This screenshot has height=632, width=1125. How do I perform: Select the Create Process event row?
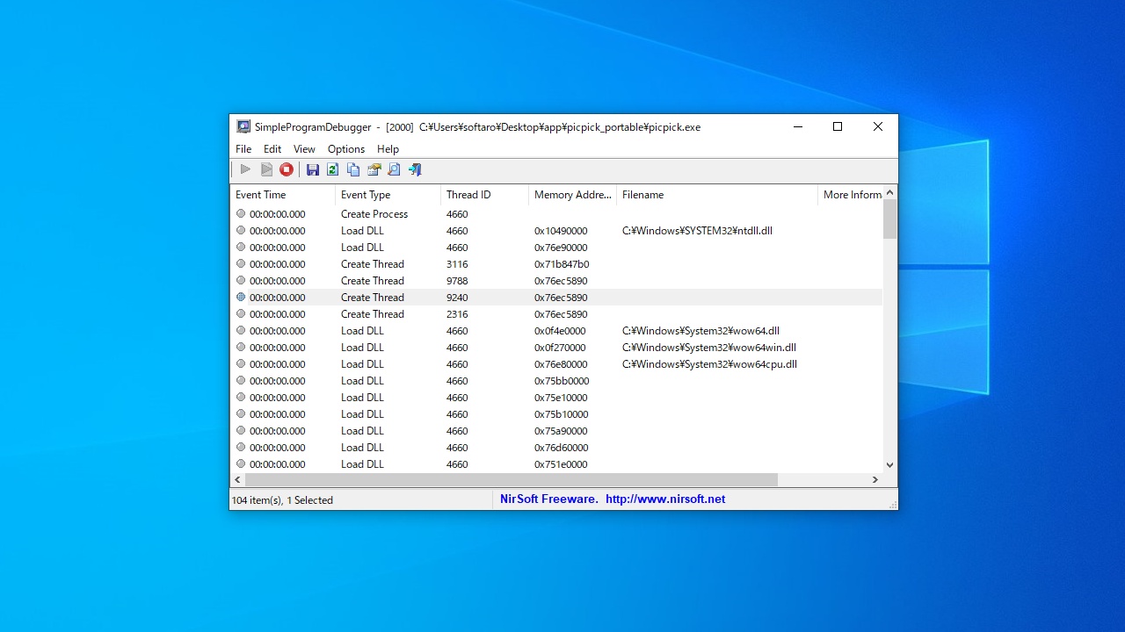556,213
